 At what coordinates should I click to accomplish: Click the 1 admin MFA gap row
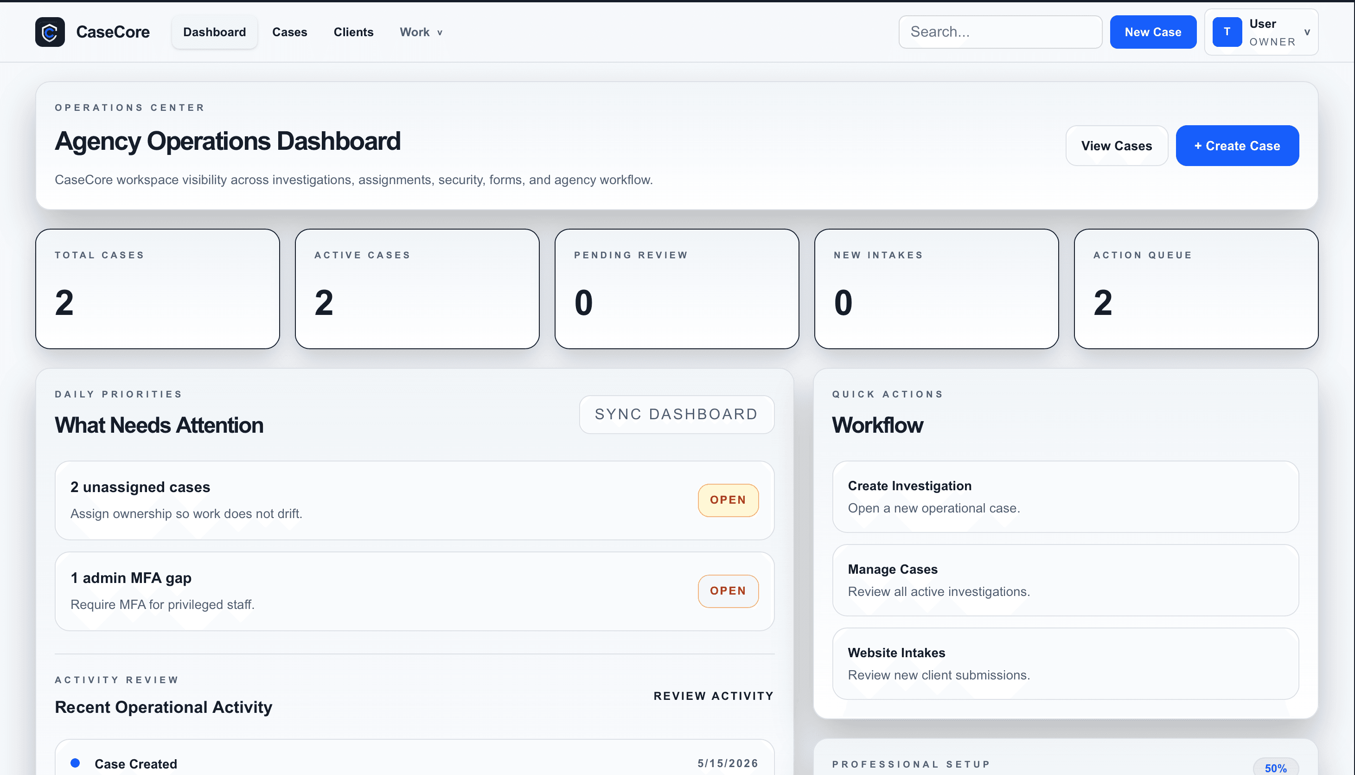(x=415, y=591)
